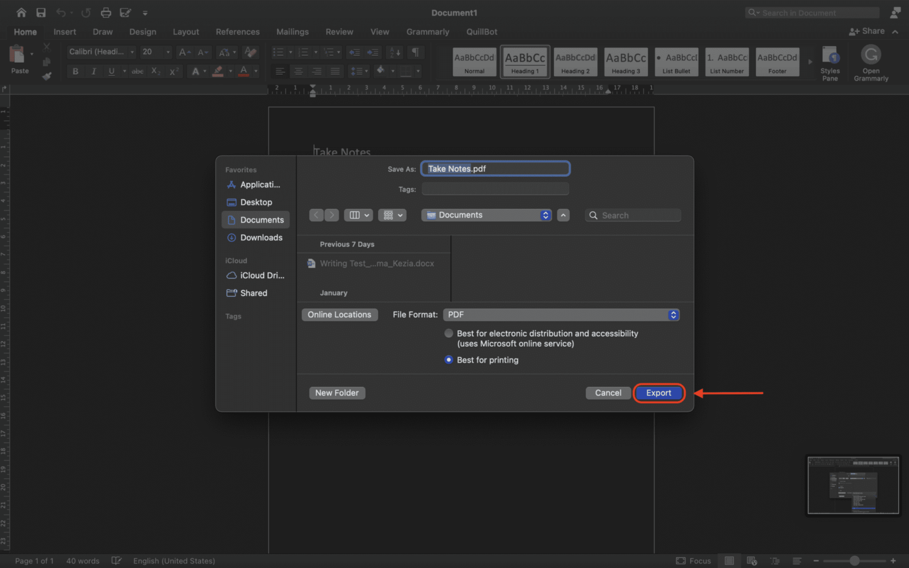This screenshot has height=568, width=909.
Task: Click the Save As filename field
Action: click(x=495, y=168)
